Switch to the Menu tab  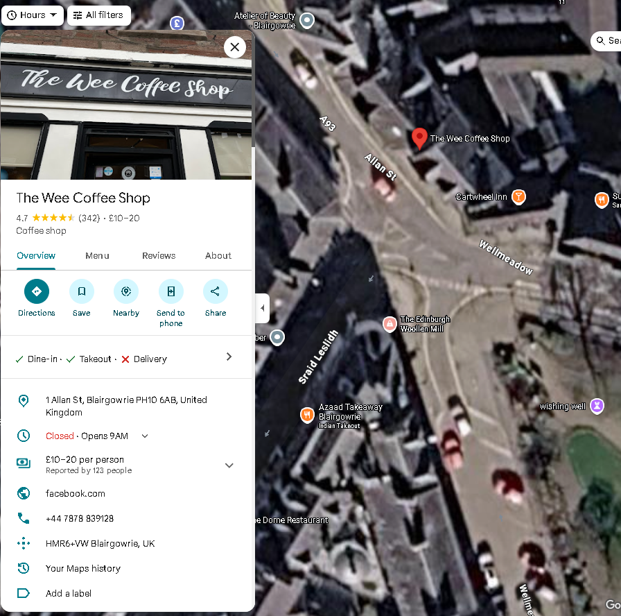(97, 256)
